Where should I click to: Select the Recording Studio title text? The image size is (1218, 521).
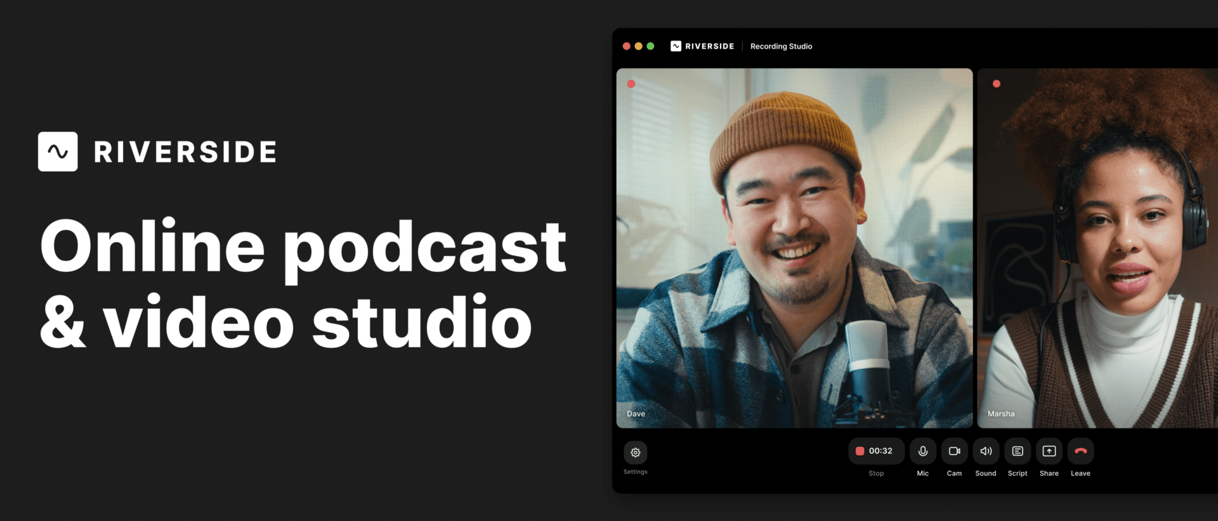[x=781, y=46]
